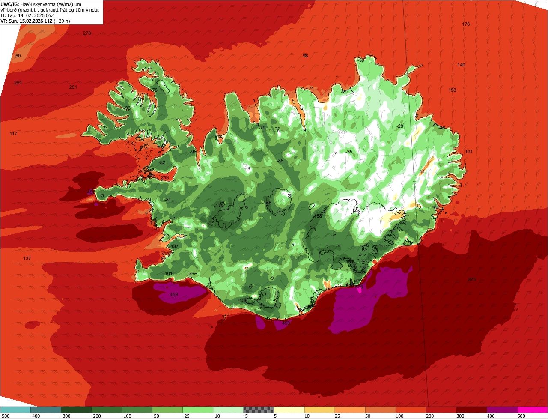548x419 pixels.
Task: Click the 375 value in the dark red area
Action: point(472,279)
